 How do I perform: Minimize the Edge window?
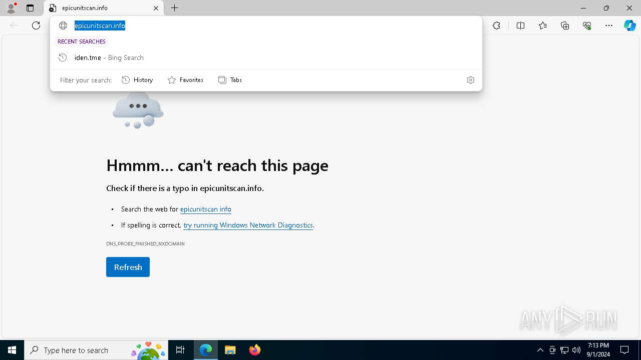coord(583,8)
